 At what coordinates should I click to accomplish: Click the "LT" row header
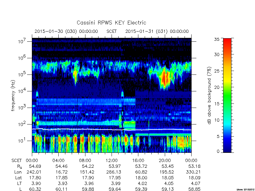19,183
